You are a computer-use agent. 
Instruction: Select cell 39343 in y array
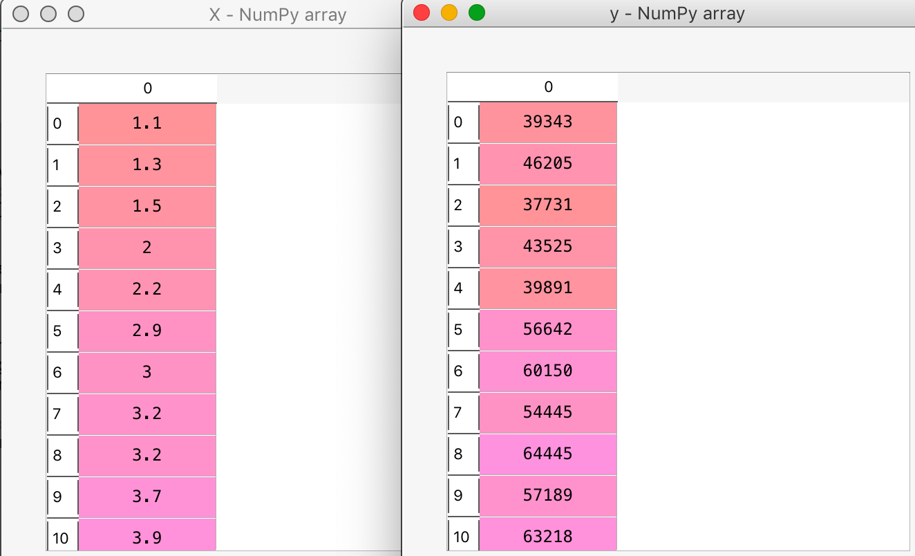(x=548, y=122)
